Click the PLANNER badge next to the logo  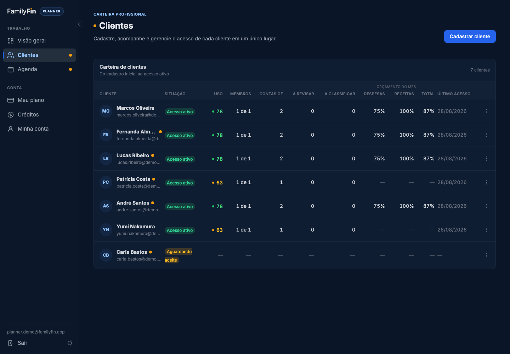coord(52,11)
